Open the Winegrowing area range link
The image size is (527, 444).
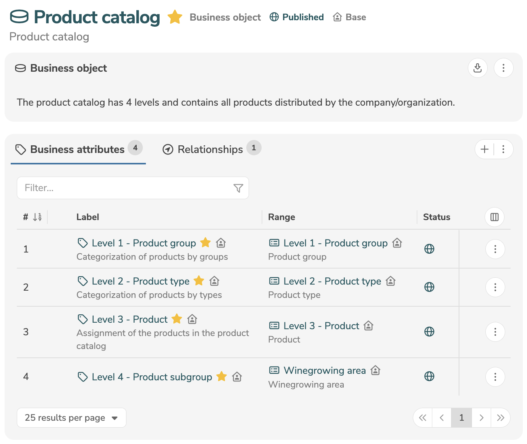325,370
